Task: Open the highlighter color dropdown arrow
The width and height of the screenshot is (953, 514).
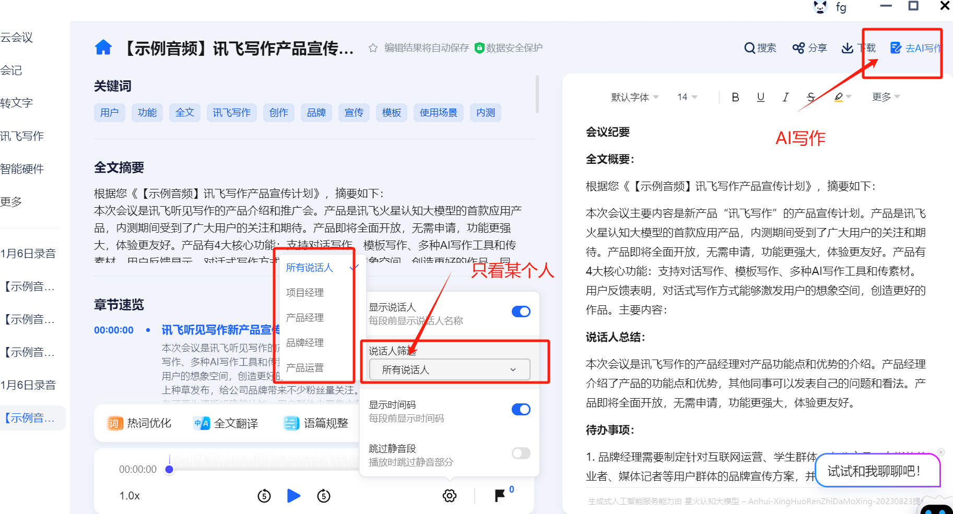Action: click(x=849, y=97)
